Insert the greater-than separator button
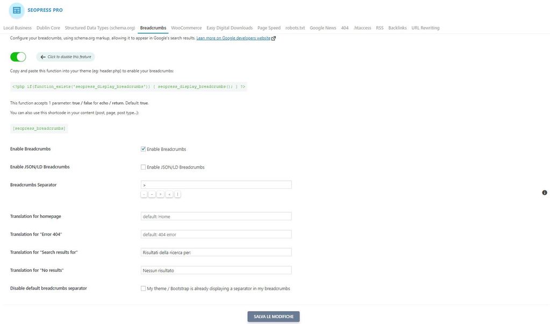Image resolution: width=550 pixels, height=324 pixels. (x=160, y=194)
